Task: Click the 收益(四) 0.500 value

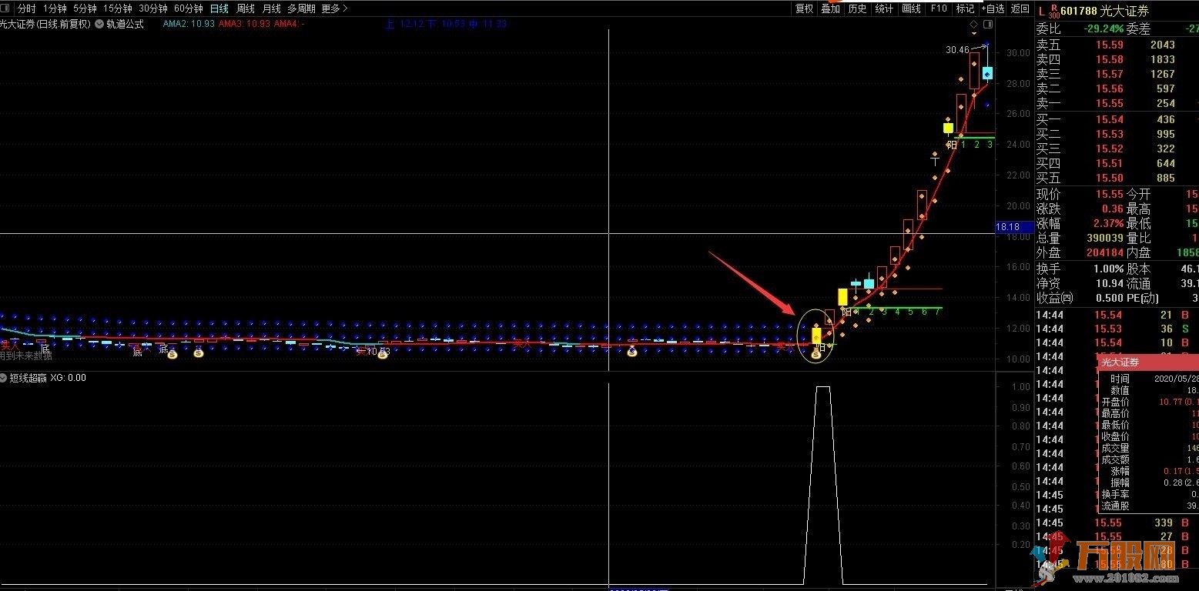Action: tap(1110, 299)
